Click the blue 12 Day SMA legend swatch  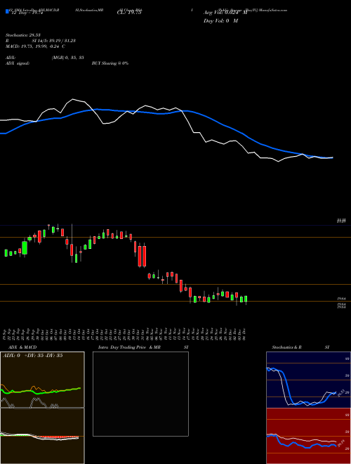(7, 12)
